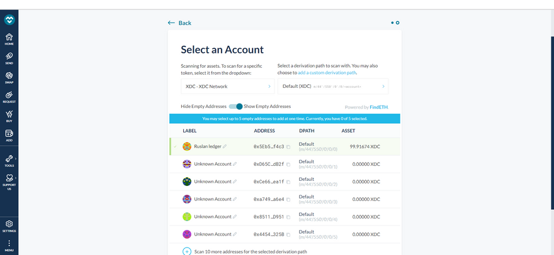The height and width of the screenshot is (255, 554).
Task: Open the FindETH link
Action: click(x=378, y=107)
